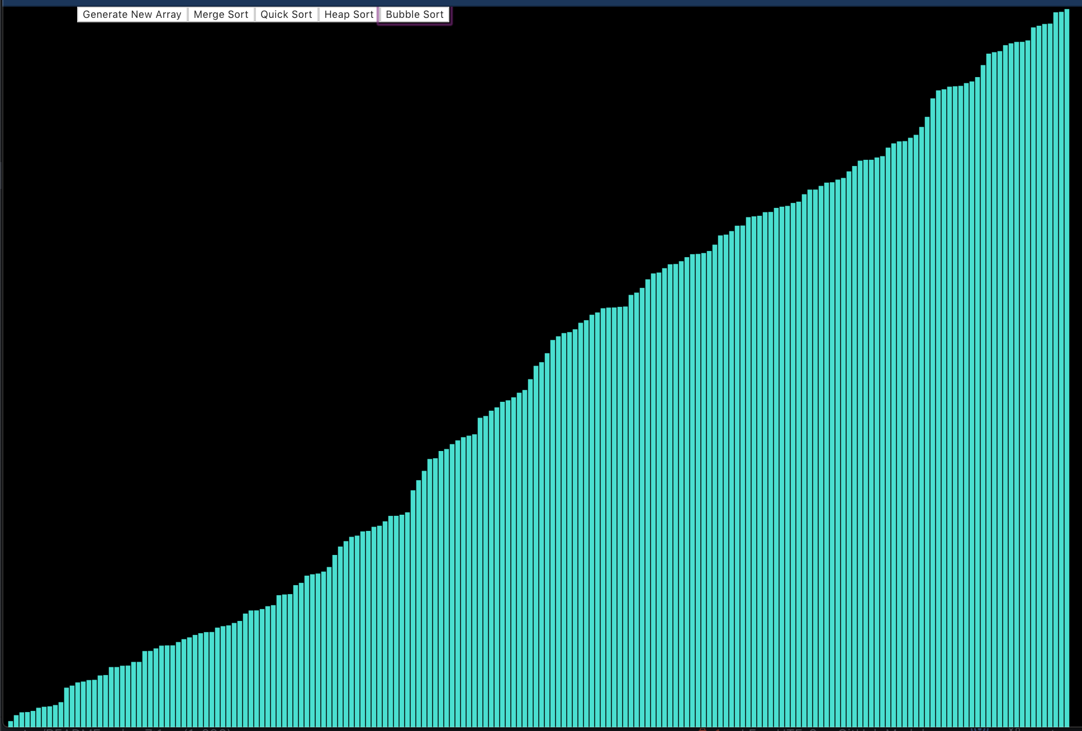Click the black area left of Generate New Array
Screen dimensions: 1082x731
tap(39, 15)
